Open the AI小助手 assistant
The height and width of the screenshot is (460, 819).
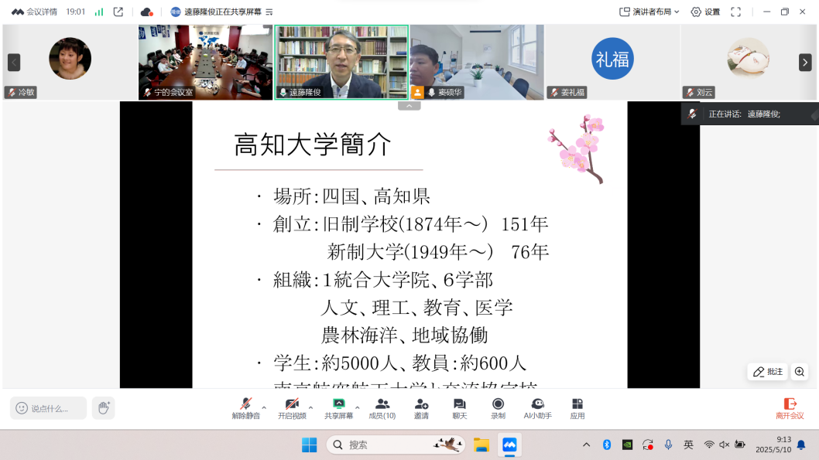tap(537, 407)
